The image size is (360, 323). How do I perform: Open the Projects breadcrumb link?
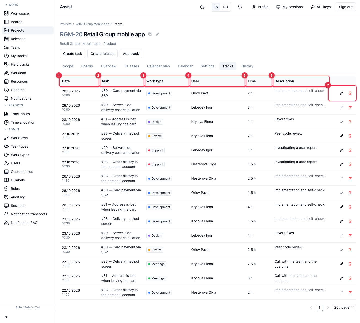coord(66,24)
